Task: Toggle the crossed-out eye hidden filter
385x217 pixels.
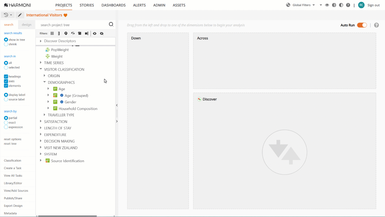Action: pyautogui.click(x=102, y=33)
